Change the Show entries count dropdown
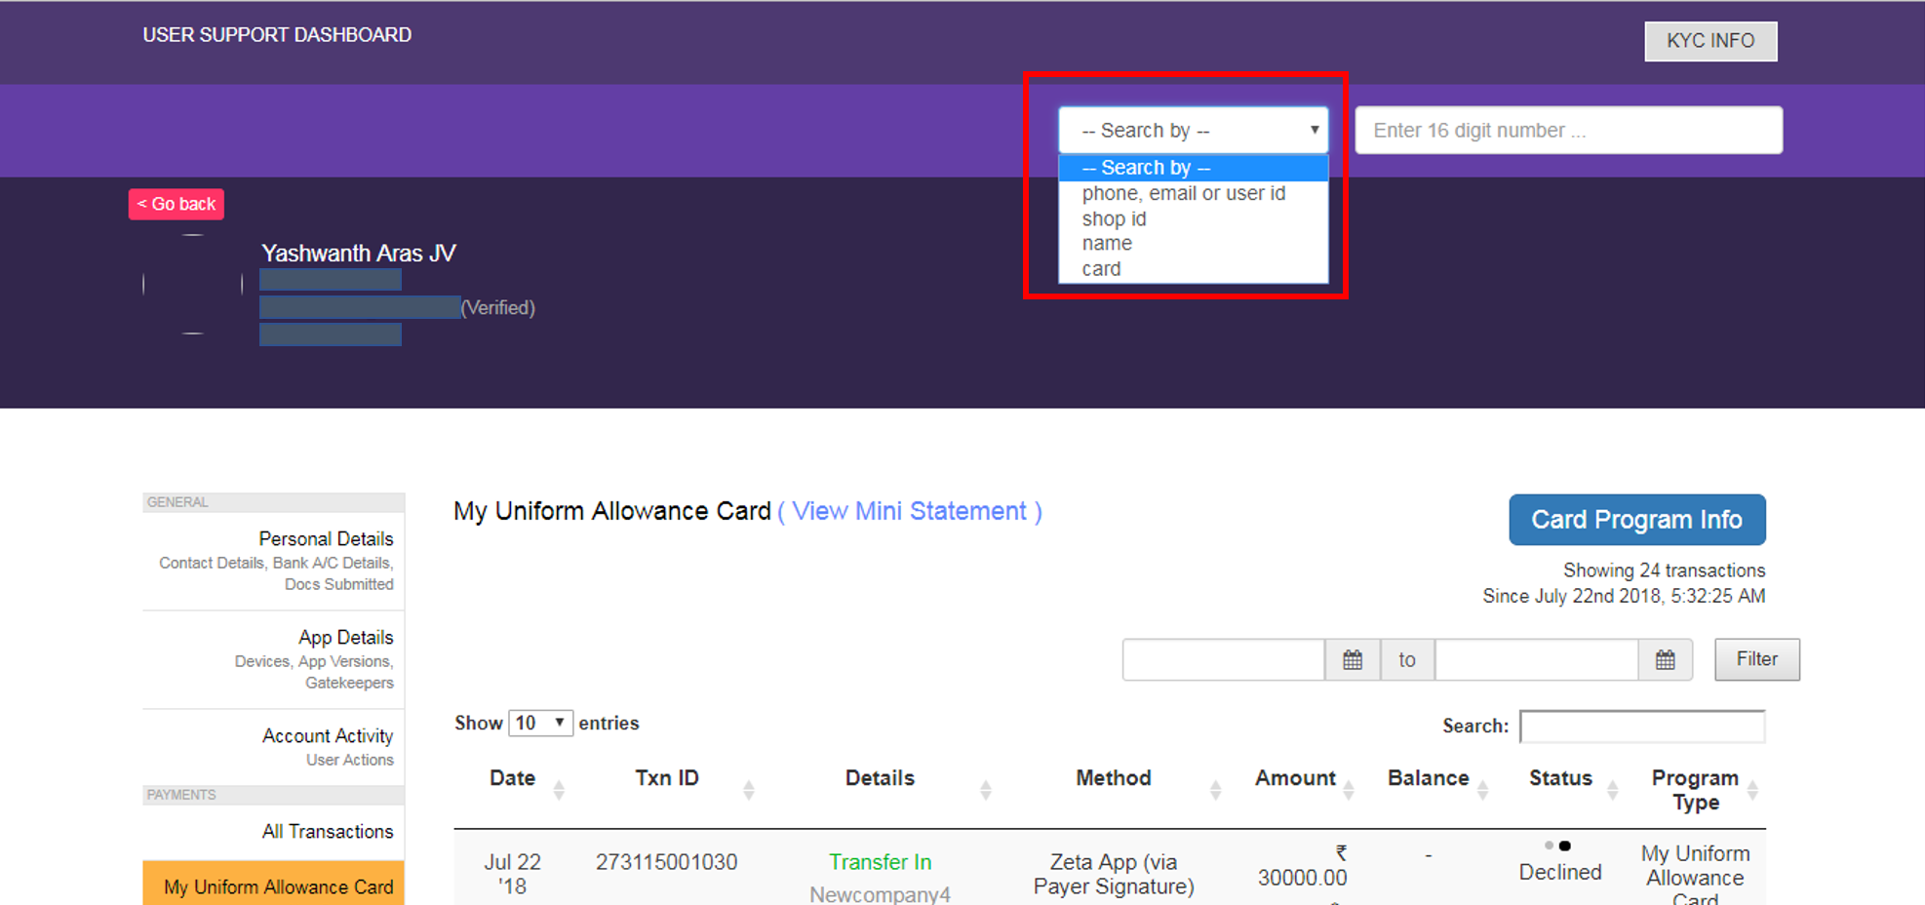 (x=540, y=723)
